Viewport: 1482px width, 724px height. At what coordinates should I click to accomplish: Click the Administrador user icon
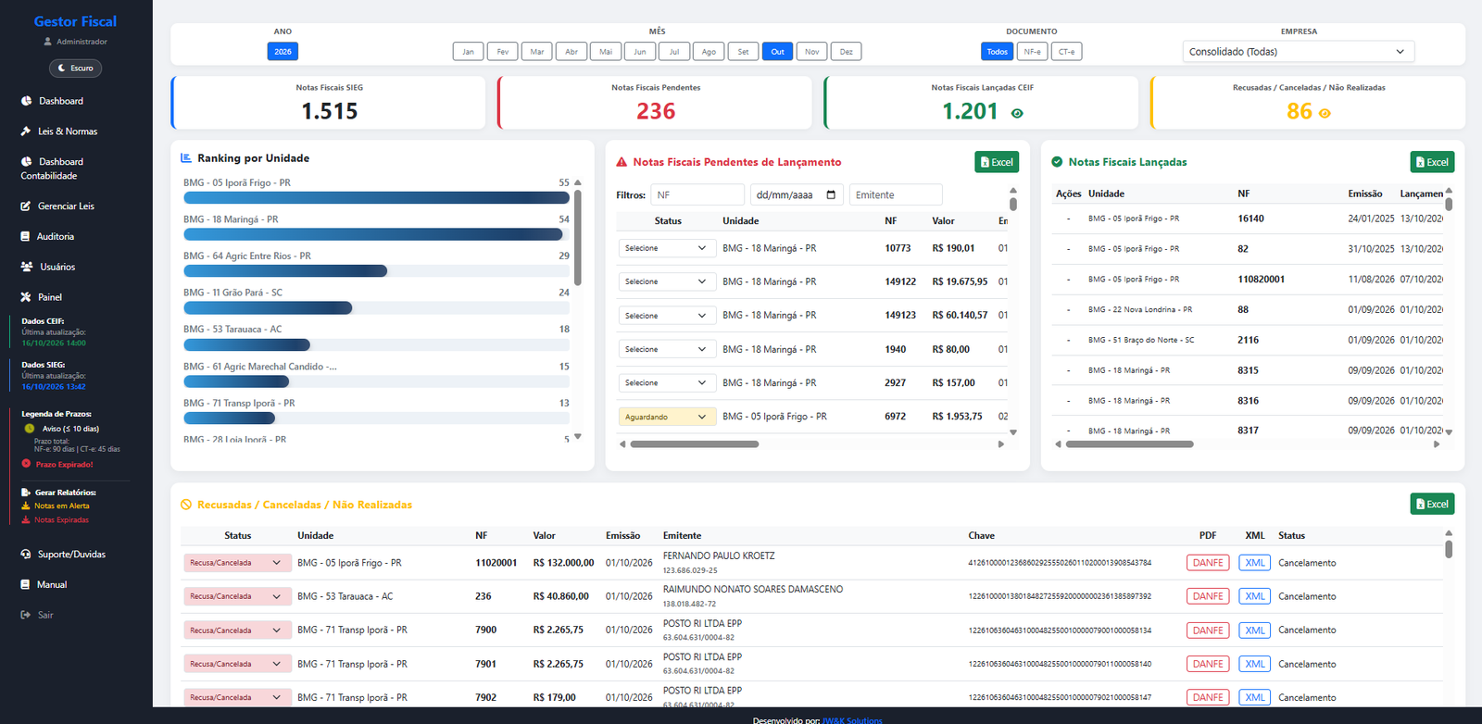coord(48,42)
